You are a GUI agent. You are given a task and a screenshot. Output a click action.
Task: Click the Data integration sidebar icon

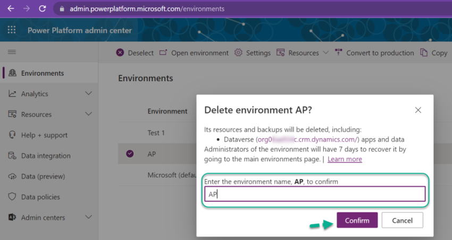(12, 156)
